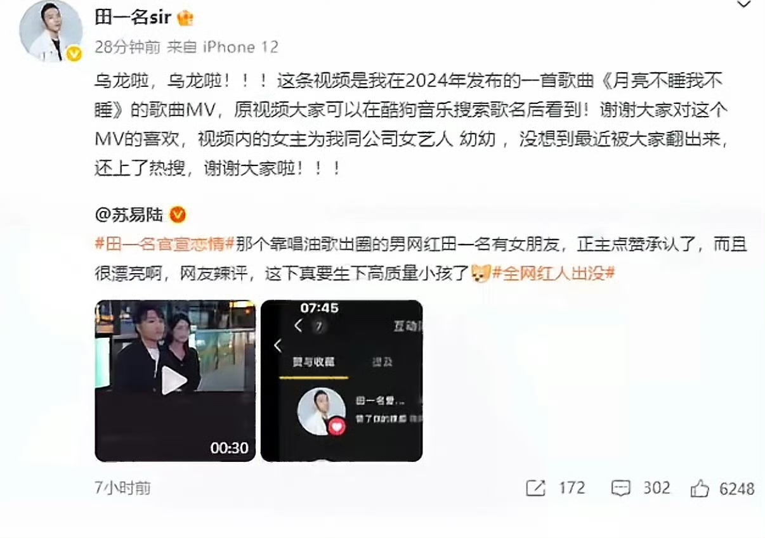
Task: Click the @苏易陆 mention link
Action: click(x=129, y=215)
